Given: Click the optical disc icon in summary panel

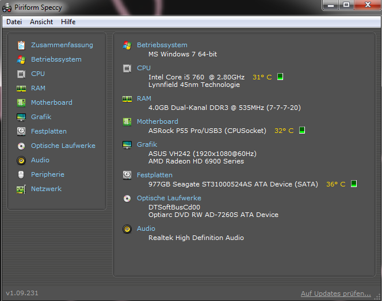Looking at the screenshot, I should click(x=127, y=199).
